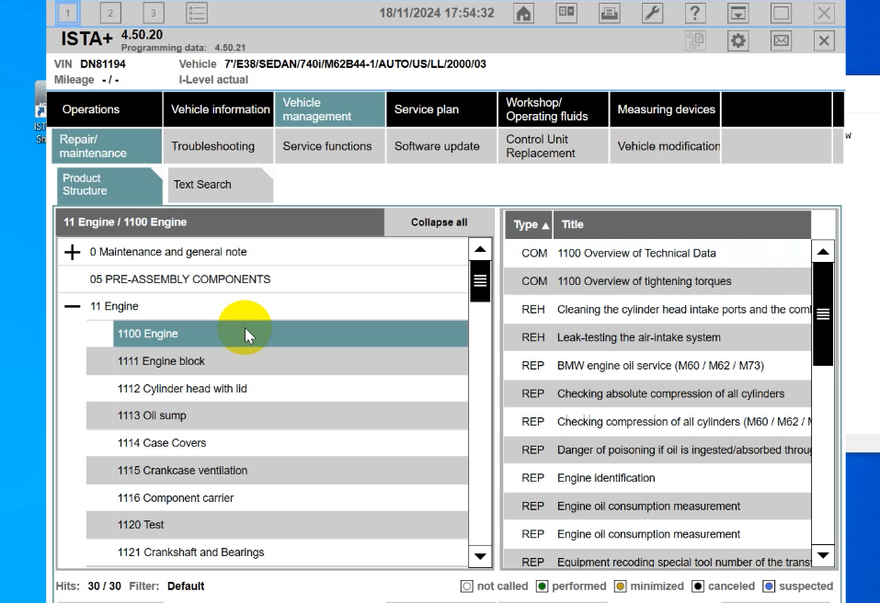Open 'BMW engine oil service (M60 / M62 / M73)'
This screenshot has height=603, width=880.
pyautogui.click(x=657, y=366)
